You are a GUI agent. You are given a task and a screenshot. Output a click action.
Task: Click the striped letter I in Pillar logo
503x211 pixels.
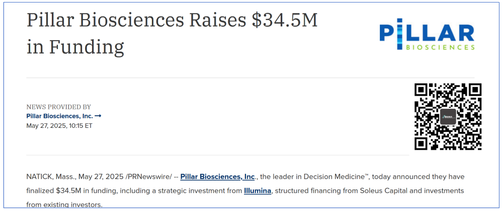click(399, 34)
